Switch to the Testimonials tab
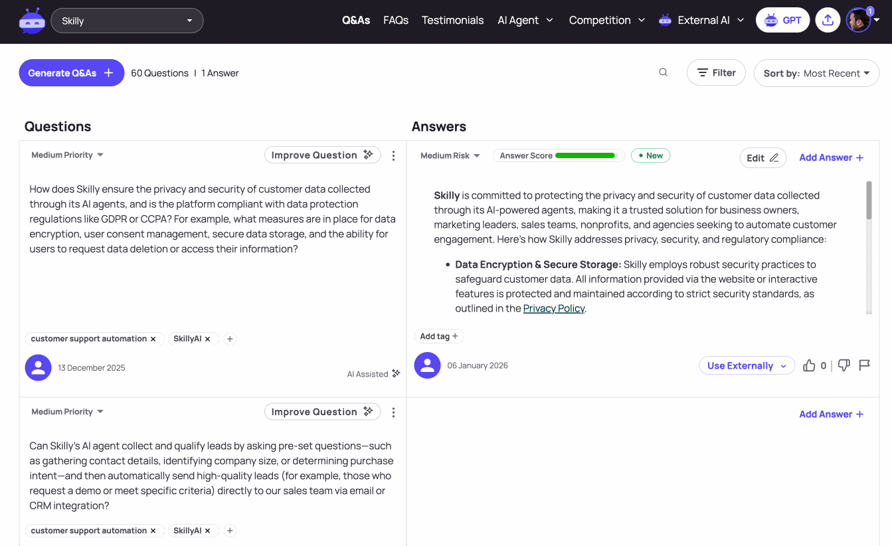This screenshot has height=546, width=892. 453,20
